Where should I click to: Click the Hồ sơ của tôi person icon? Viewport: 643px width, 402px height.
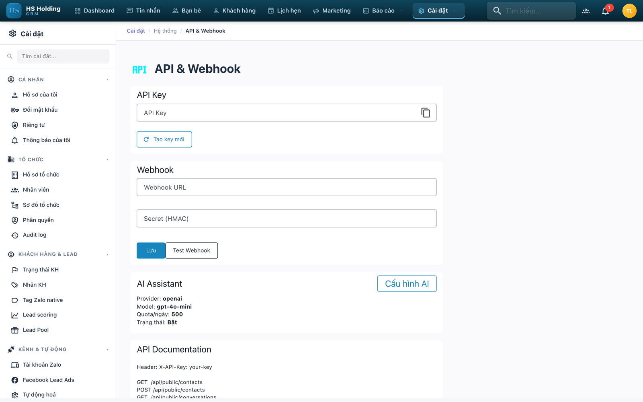(15, 95)
